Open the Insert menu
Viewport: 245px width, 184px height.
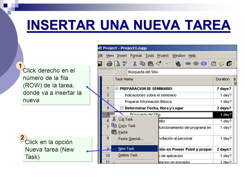pyautogui.click(x=122, y=56)
